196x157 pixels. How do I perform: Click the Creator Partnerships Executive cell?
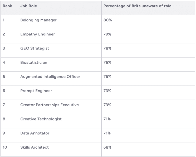tap(50, 105)
